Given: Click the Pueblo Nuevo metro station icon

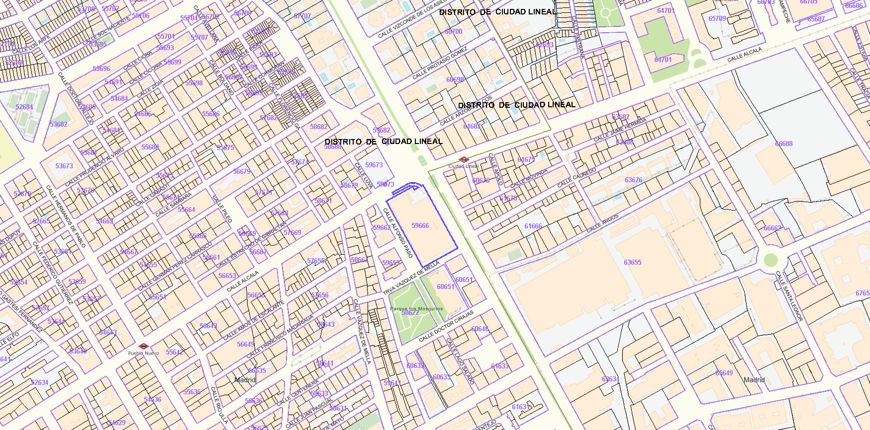Looking at the screenshot, I should pos(144,346).
